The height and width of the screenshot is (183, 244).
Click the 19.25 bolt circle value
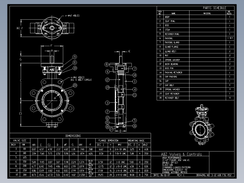pos(100,175)
